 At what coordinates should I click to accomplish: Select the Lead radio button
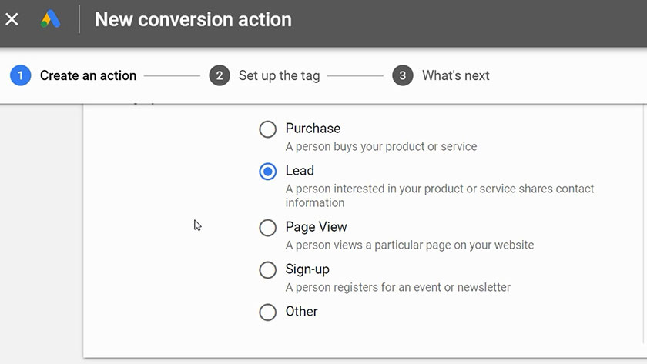tap(267, 172)
